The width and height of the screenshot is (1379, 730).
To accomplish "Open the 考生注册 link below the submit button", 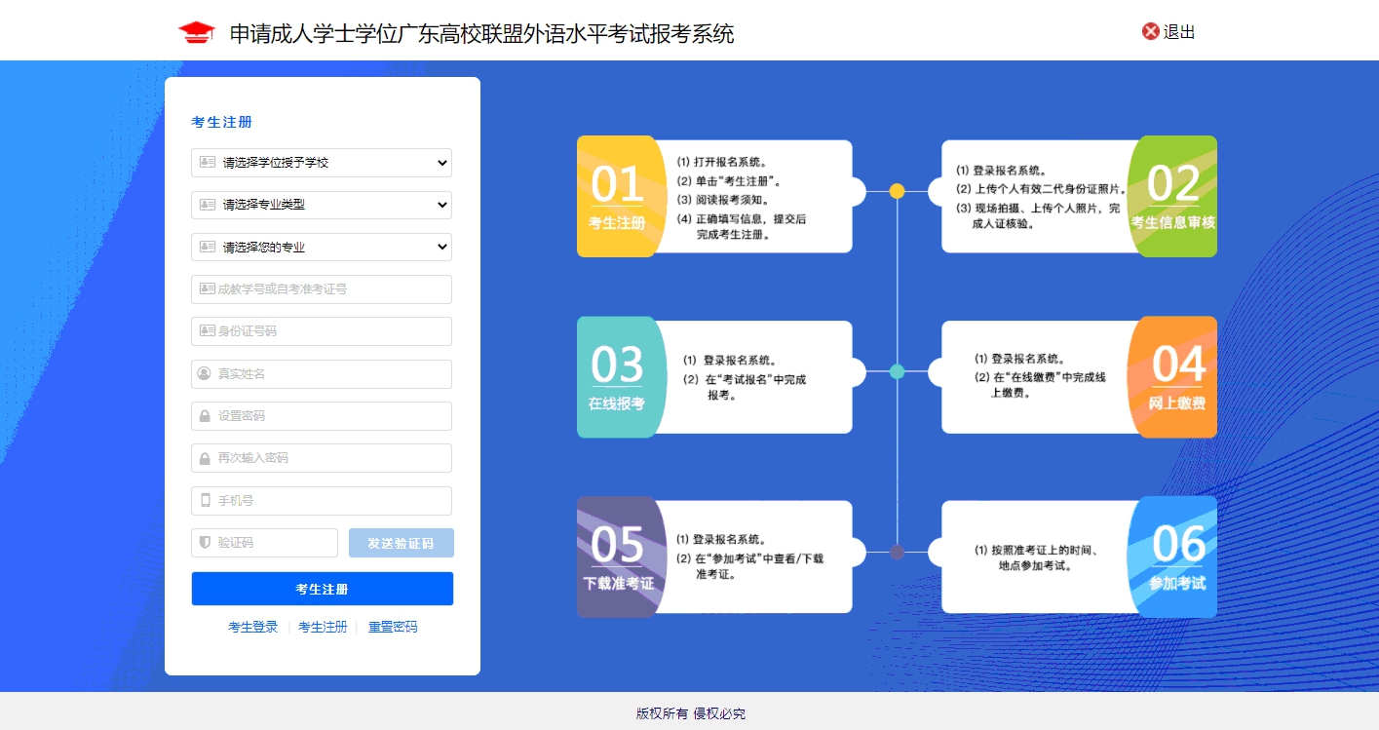I will tap(323, 627).
